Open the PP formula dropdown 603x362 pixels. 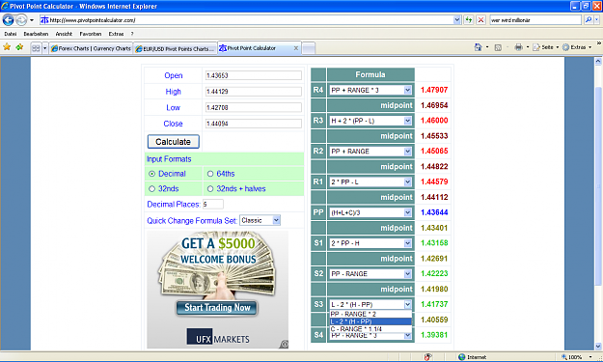click(x=370, y=212)
